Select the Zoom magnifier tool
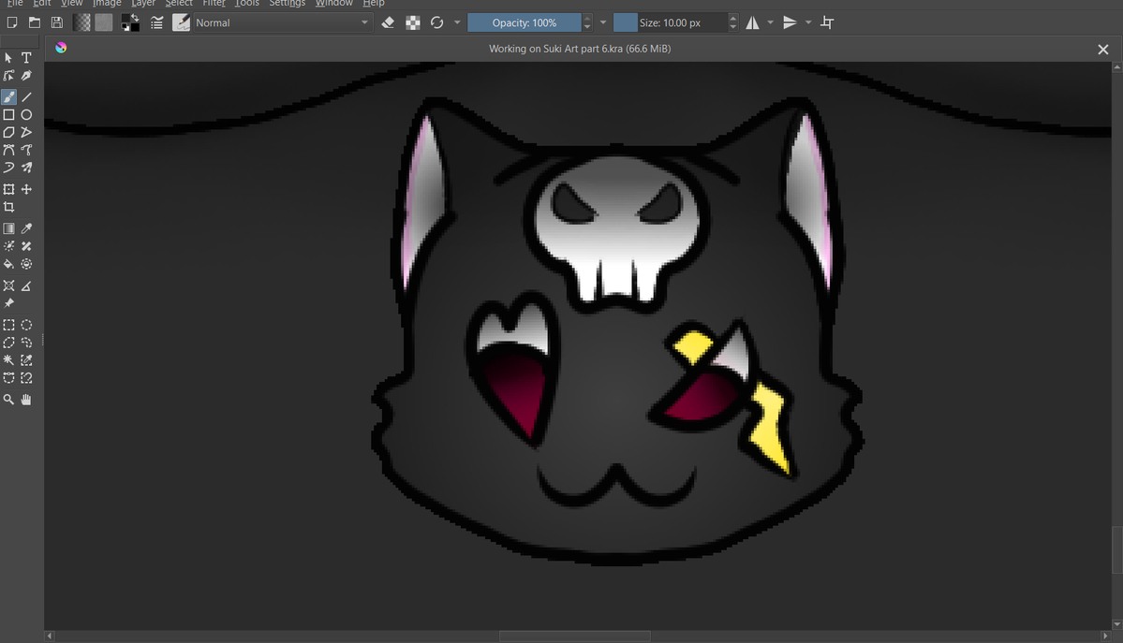 (8, 400)
